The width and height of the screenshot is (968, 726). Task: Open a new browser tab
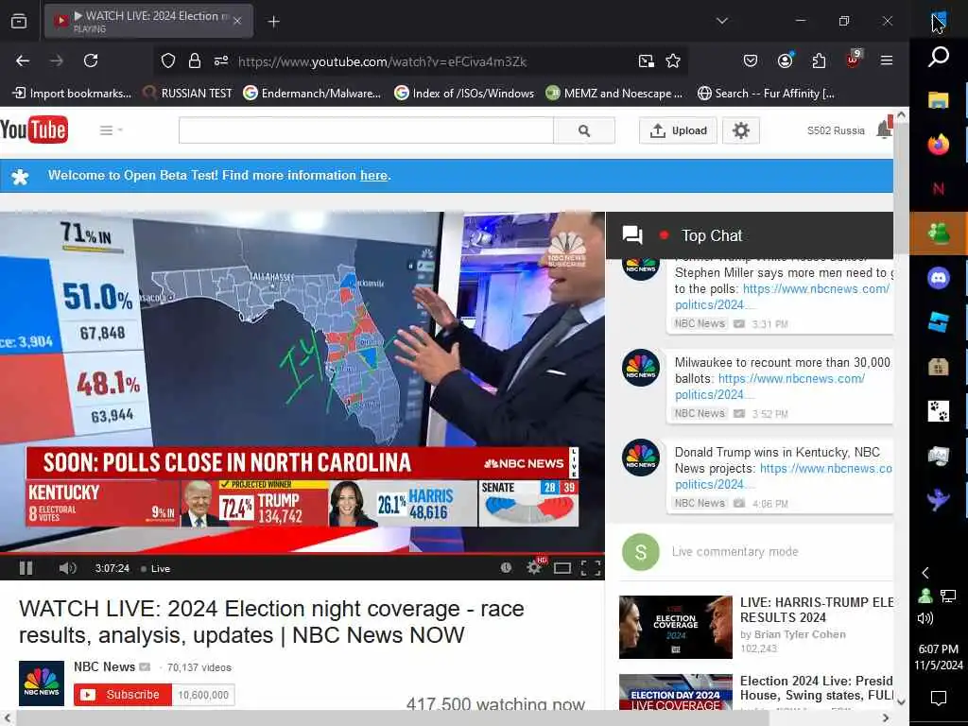[x=273, y=22]
